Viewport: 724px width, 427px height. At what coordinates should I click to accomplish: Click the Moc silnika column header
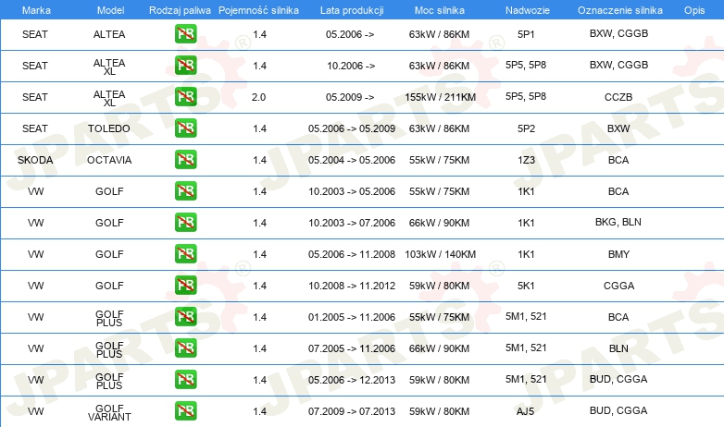click(440, 10)
